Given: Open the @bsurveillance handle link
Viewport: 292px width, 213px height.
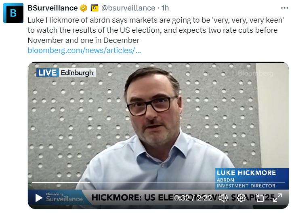Looking at the screenshot, I should click(x=128, y=8).
